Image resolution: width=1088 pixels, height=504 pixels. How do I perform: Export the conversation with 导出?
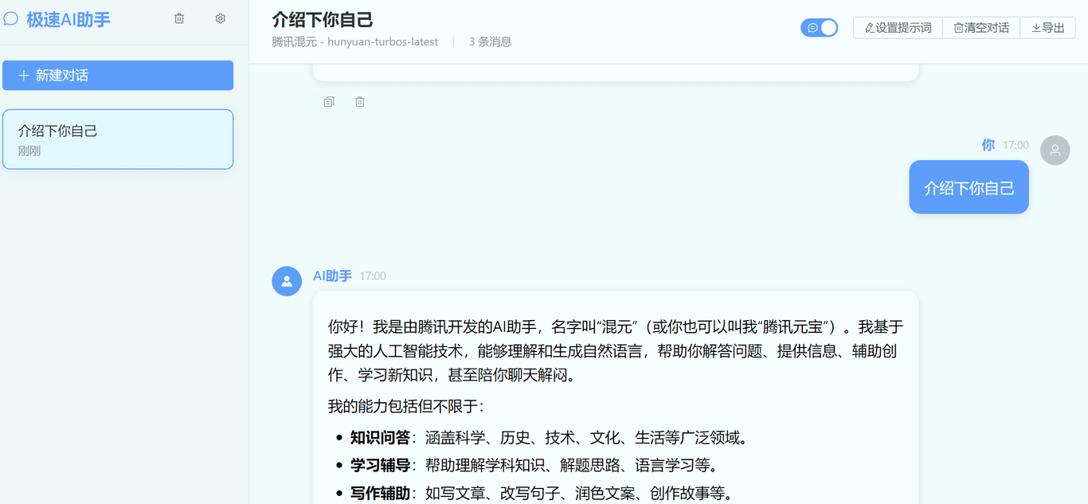click(x=1047, y=28)
